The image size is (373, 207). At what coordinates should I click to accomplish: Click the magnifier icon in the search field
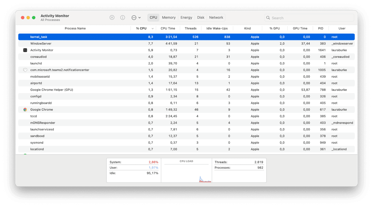pos(268,18)
